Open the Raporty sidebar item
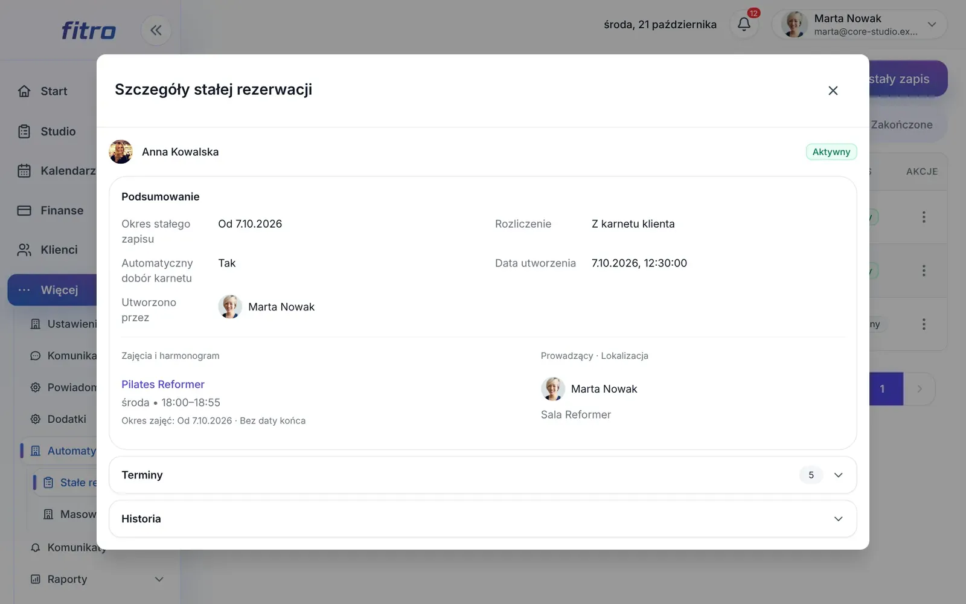 97,579
